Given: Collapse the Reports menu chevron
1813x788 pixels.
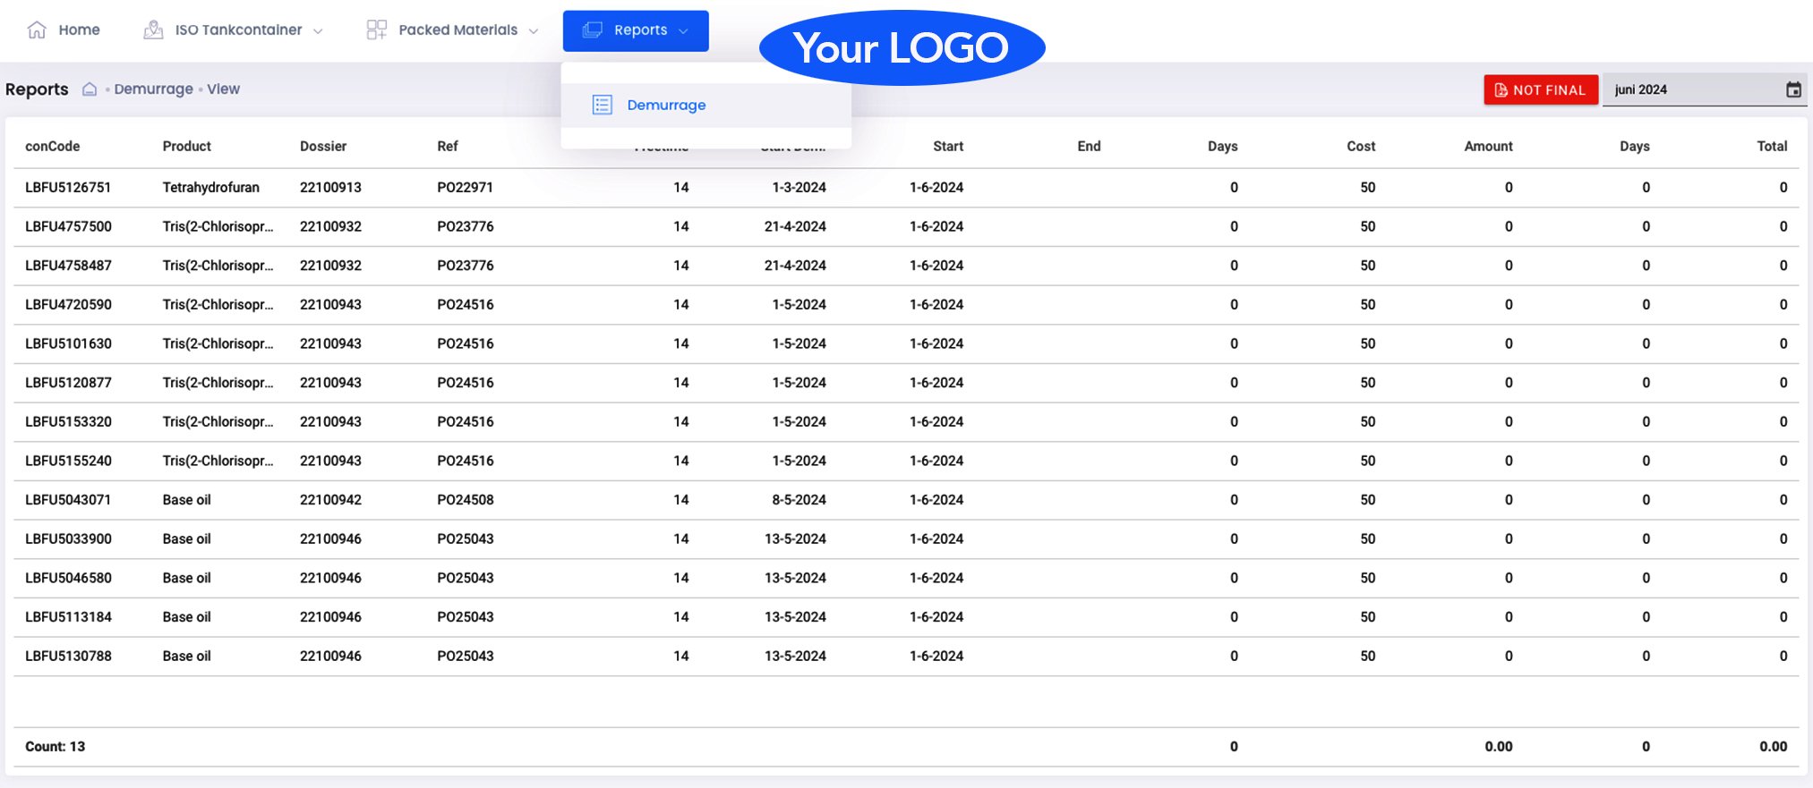Looking at the screenshot, I should coord(683,30).
